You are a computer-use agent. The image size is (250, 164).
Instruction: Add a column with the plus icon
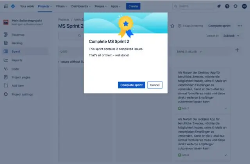point(237,50)
